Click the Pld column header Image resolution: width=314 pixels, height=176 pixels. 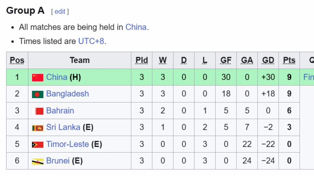[x=142, y=60]
